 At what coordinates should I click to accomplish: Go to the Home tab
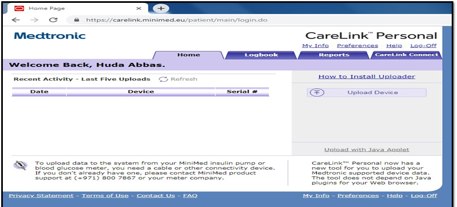coord(189,55)
